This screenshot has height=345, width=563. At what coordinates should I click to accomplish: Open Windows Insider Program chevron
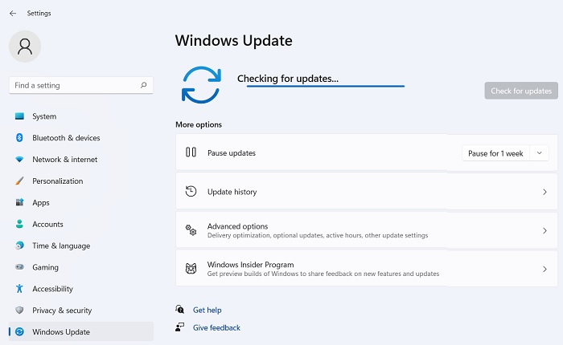pos(545,269)
